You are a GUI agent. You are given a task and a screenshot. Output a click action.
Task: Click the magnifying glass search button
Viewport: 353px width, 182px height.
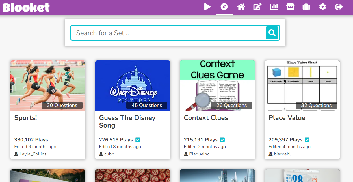(272, 33)
